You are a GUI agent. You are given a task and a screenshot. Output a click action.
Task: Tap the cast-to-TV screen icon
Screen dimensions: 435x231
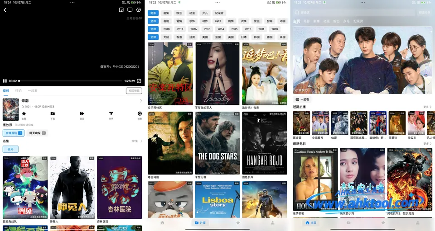coord(130,10)
